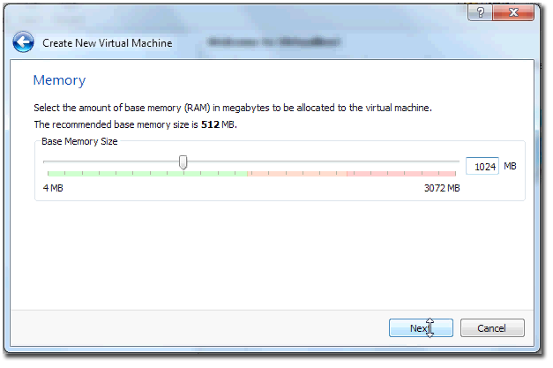This screenshot has height=368, width=553.
Task: Click the blurred window title text
Action: click(x=273, y=42)
